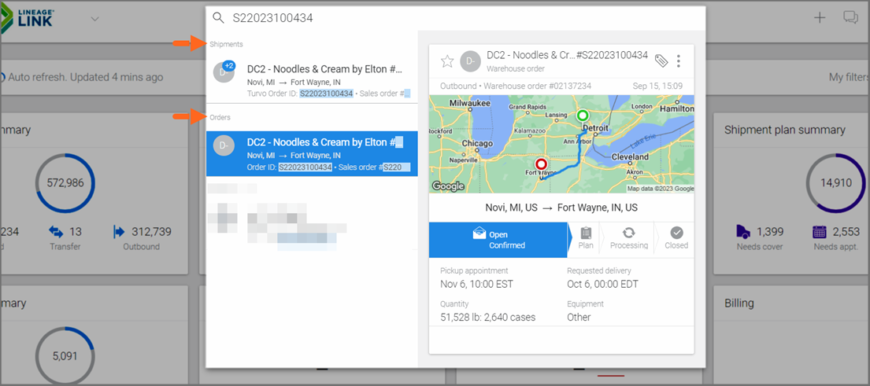Screen dimensions: 870x386
Task: Click the Billing card heading
Action: 739,303
